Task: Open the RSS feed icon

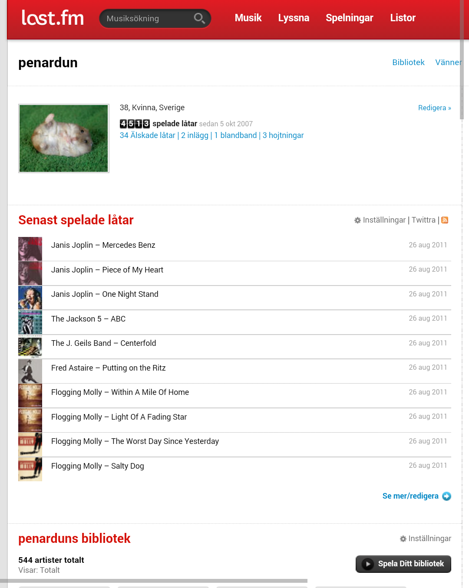Action: point(445,220)
